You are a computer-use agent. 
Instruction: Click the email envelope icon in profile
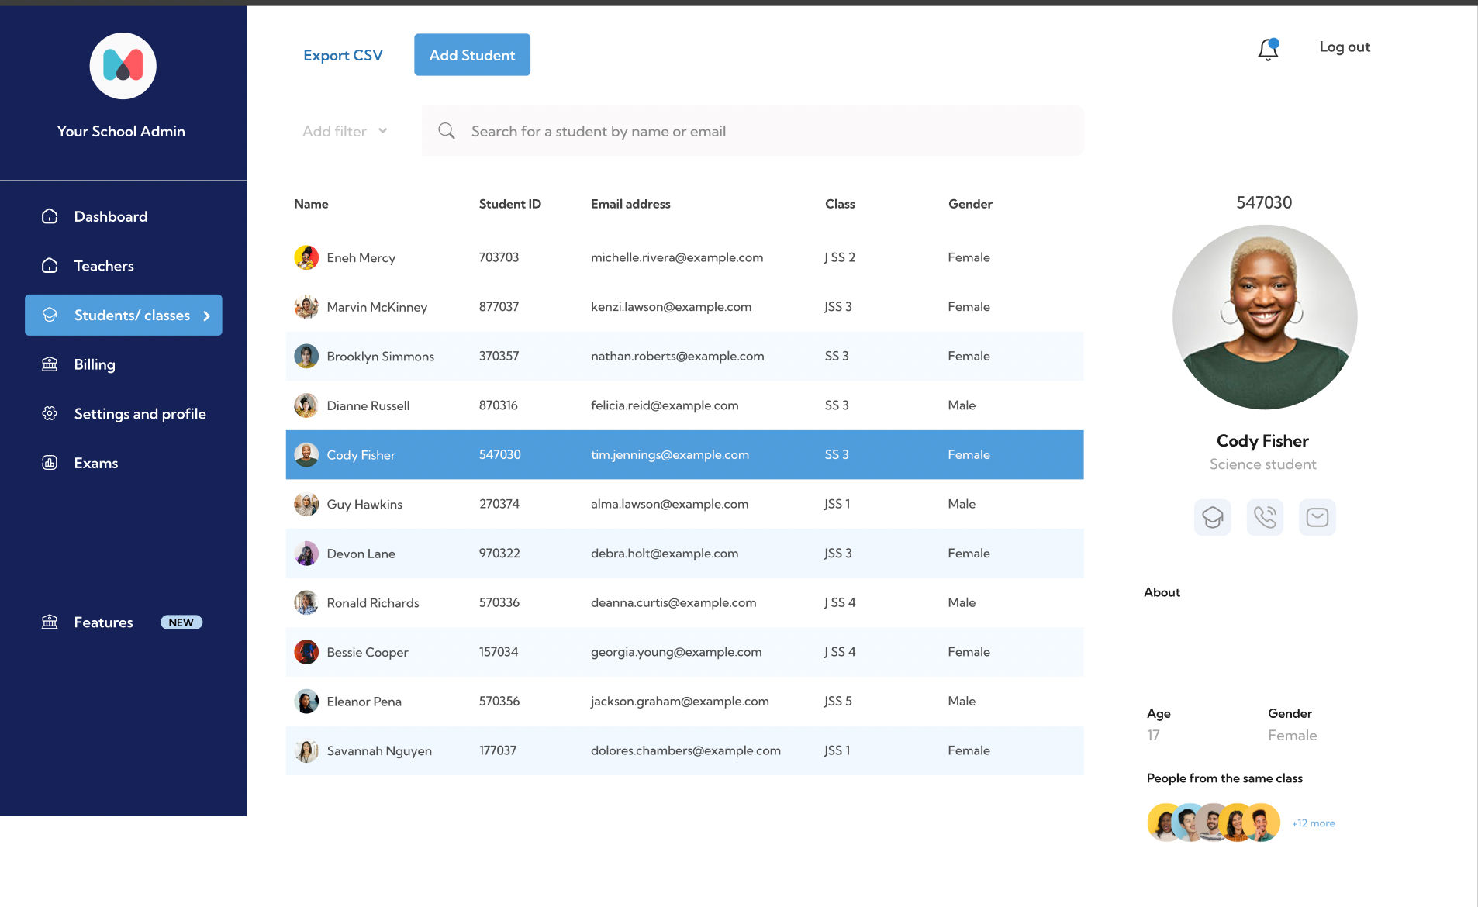(x=1317, y=517)
